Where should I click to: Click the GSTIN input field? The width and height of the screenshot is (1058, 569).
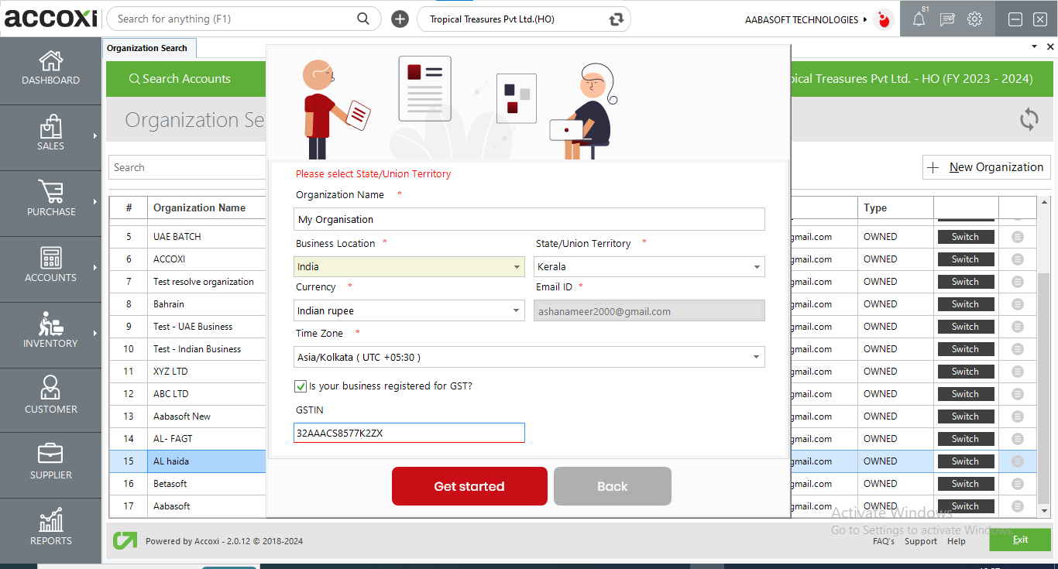(x=409, y=433)
